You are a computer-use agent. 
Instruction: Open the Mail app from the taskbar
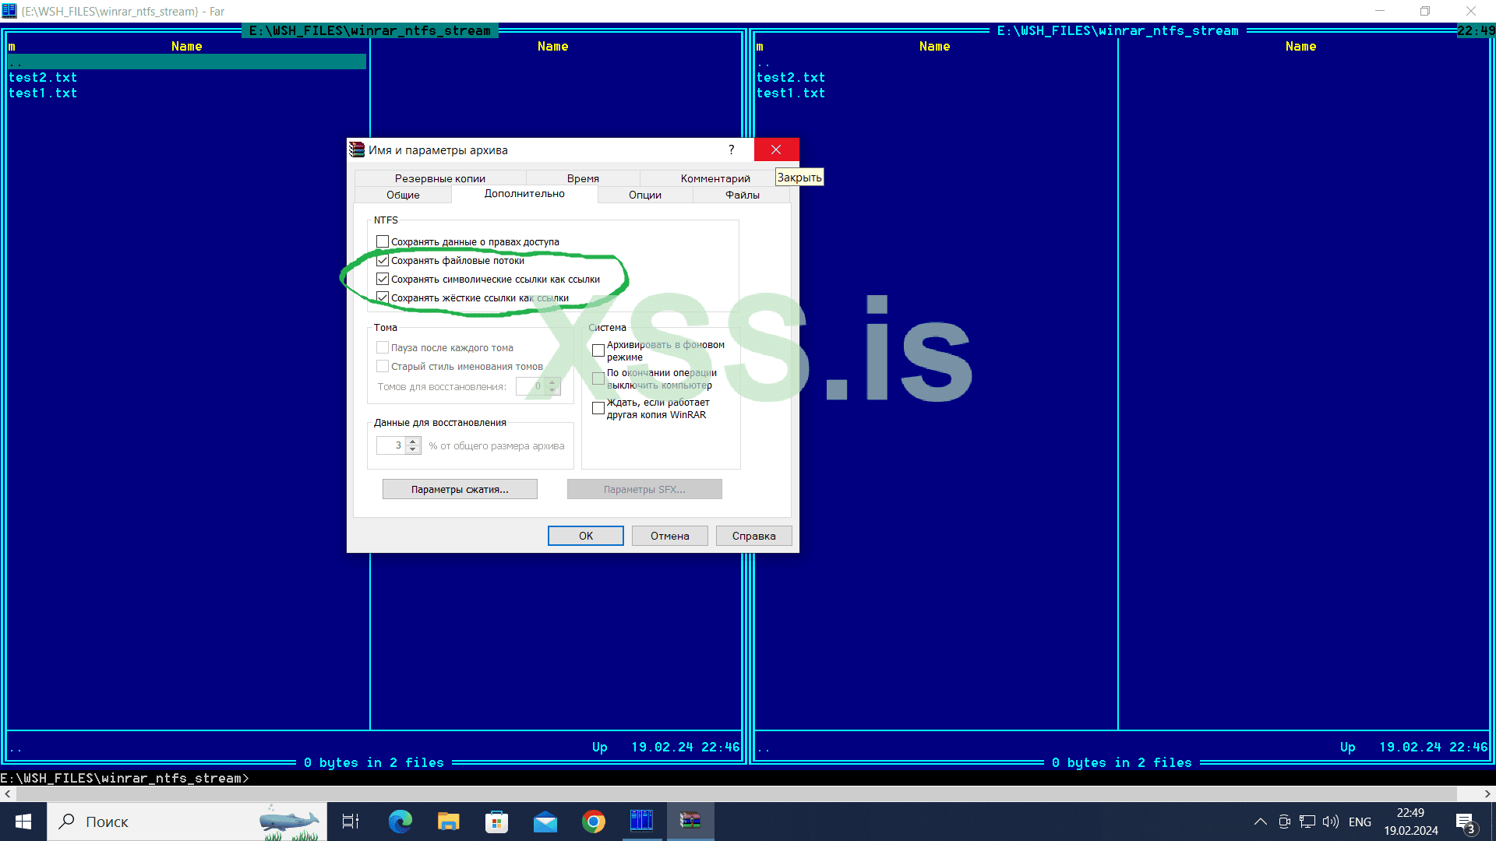545,821
